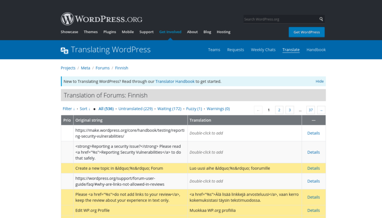This screenshot has height=218, width=382.
Task: Open Details for the forum-user-guide URL row
Action: tap(313, 181)
